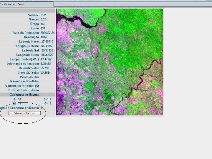212x159 pixels.
Task: Select the Órbita value 162
Action: [43, 24]
